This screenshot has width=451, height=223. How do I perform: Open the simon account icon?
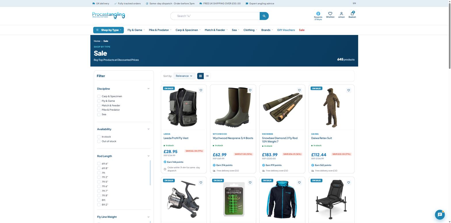341,13
